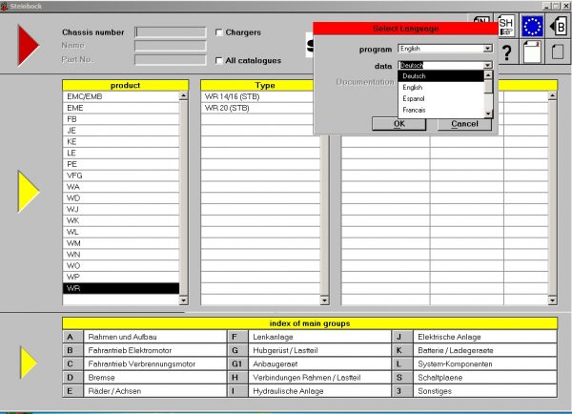Open help with the question mark icon
572x414 pixels.
click(506, 52)
